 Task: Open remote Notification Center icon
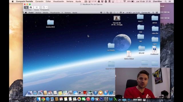157,12
